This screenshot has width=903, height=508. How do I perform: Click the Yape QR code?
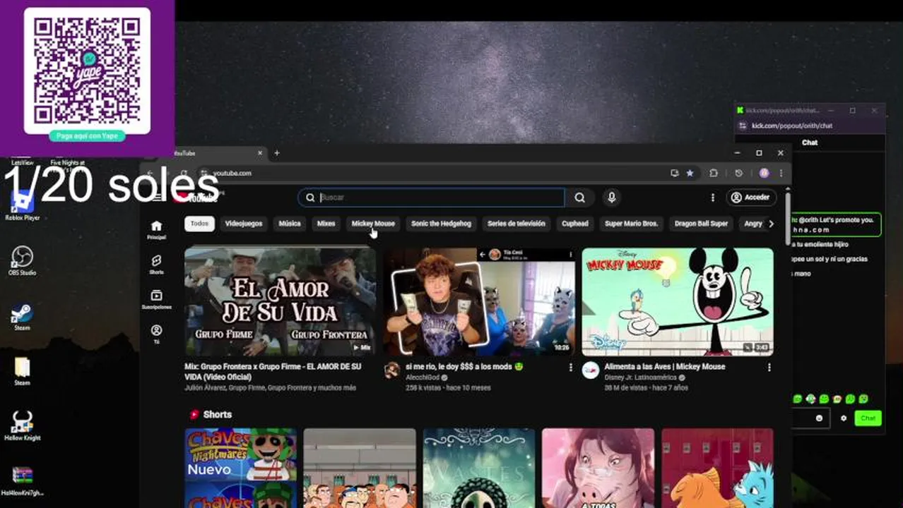[x=87, y=69]
